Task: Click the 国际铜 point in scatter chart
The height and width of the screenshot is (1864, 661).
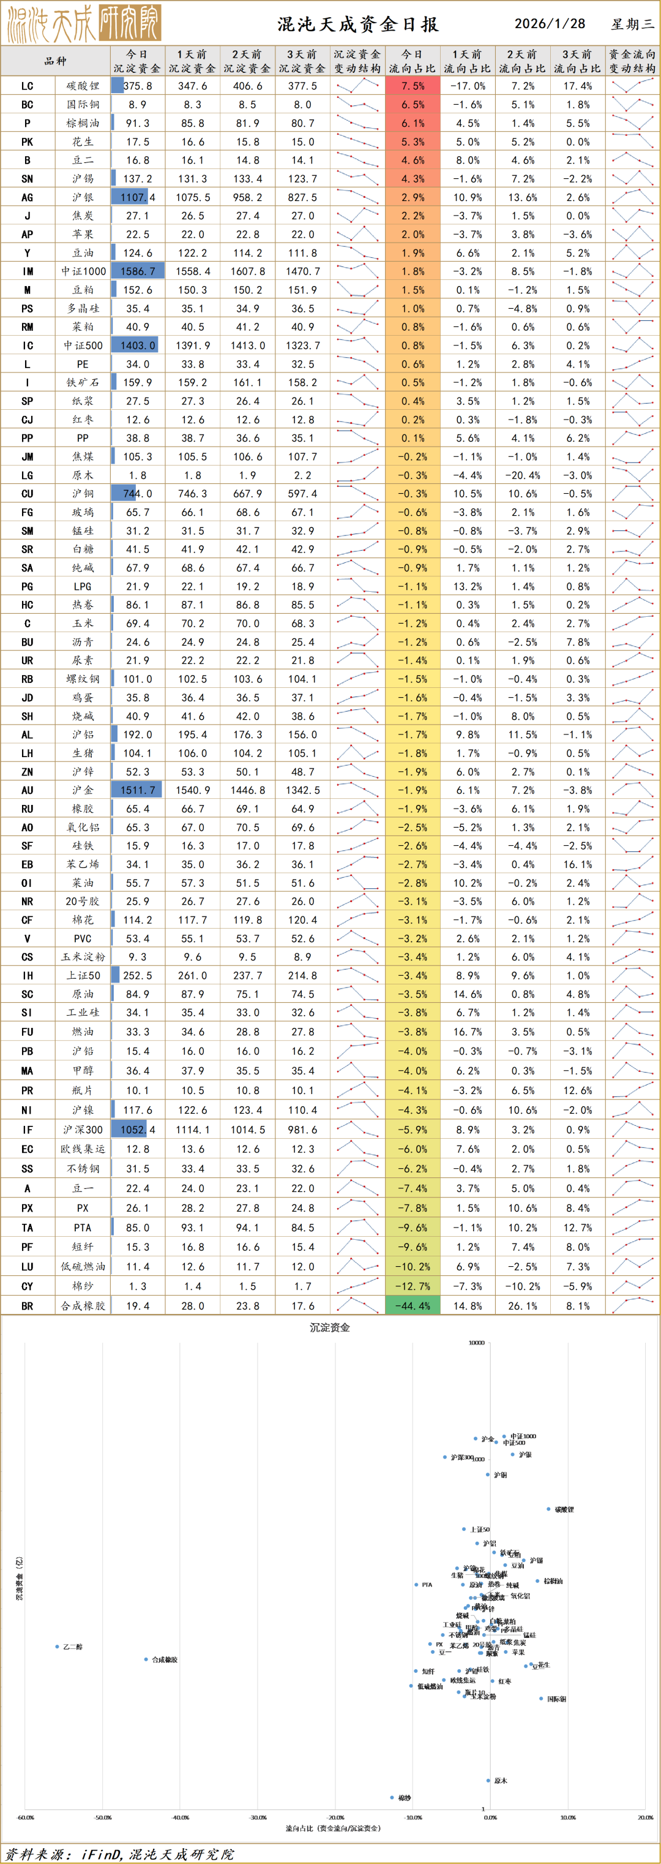Action: tap(541, 1698)
